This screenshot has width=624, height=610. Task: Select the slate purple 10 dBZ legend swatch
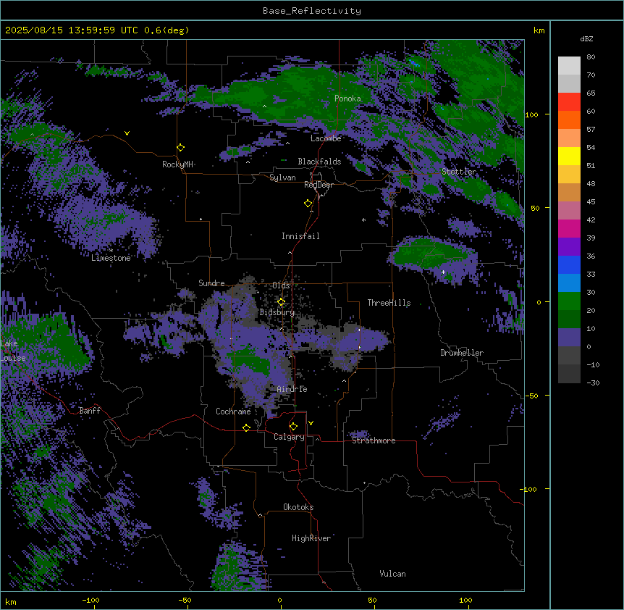(569, 338)
